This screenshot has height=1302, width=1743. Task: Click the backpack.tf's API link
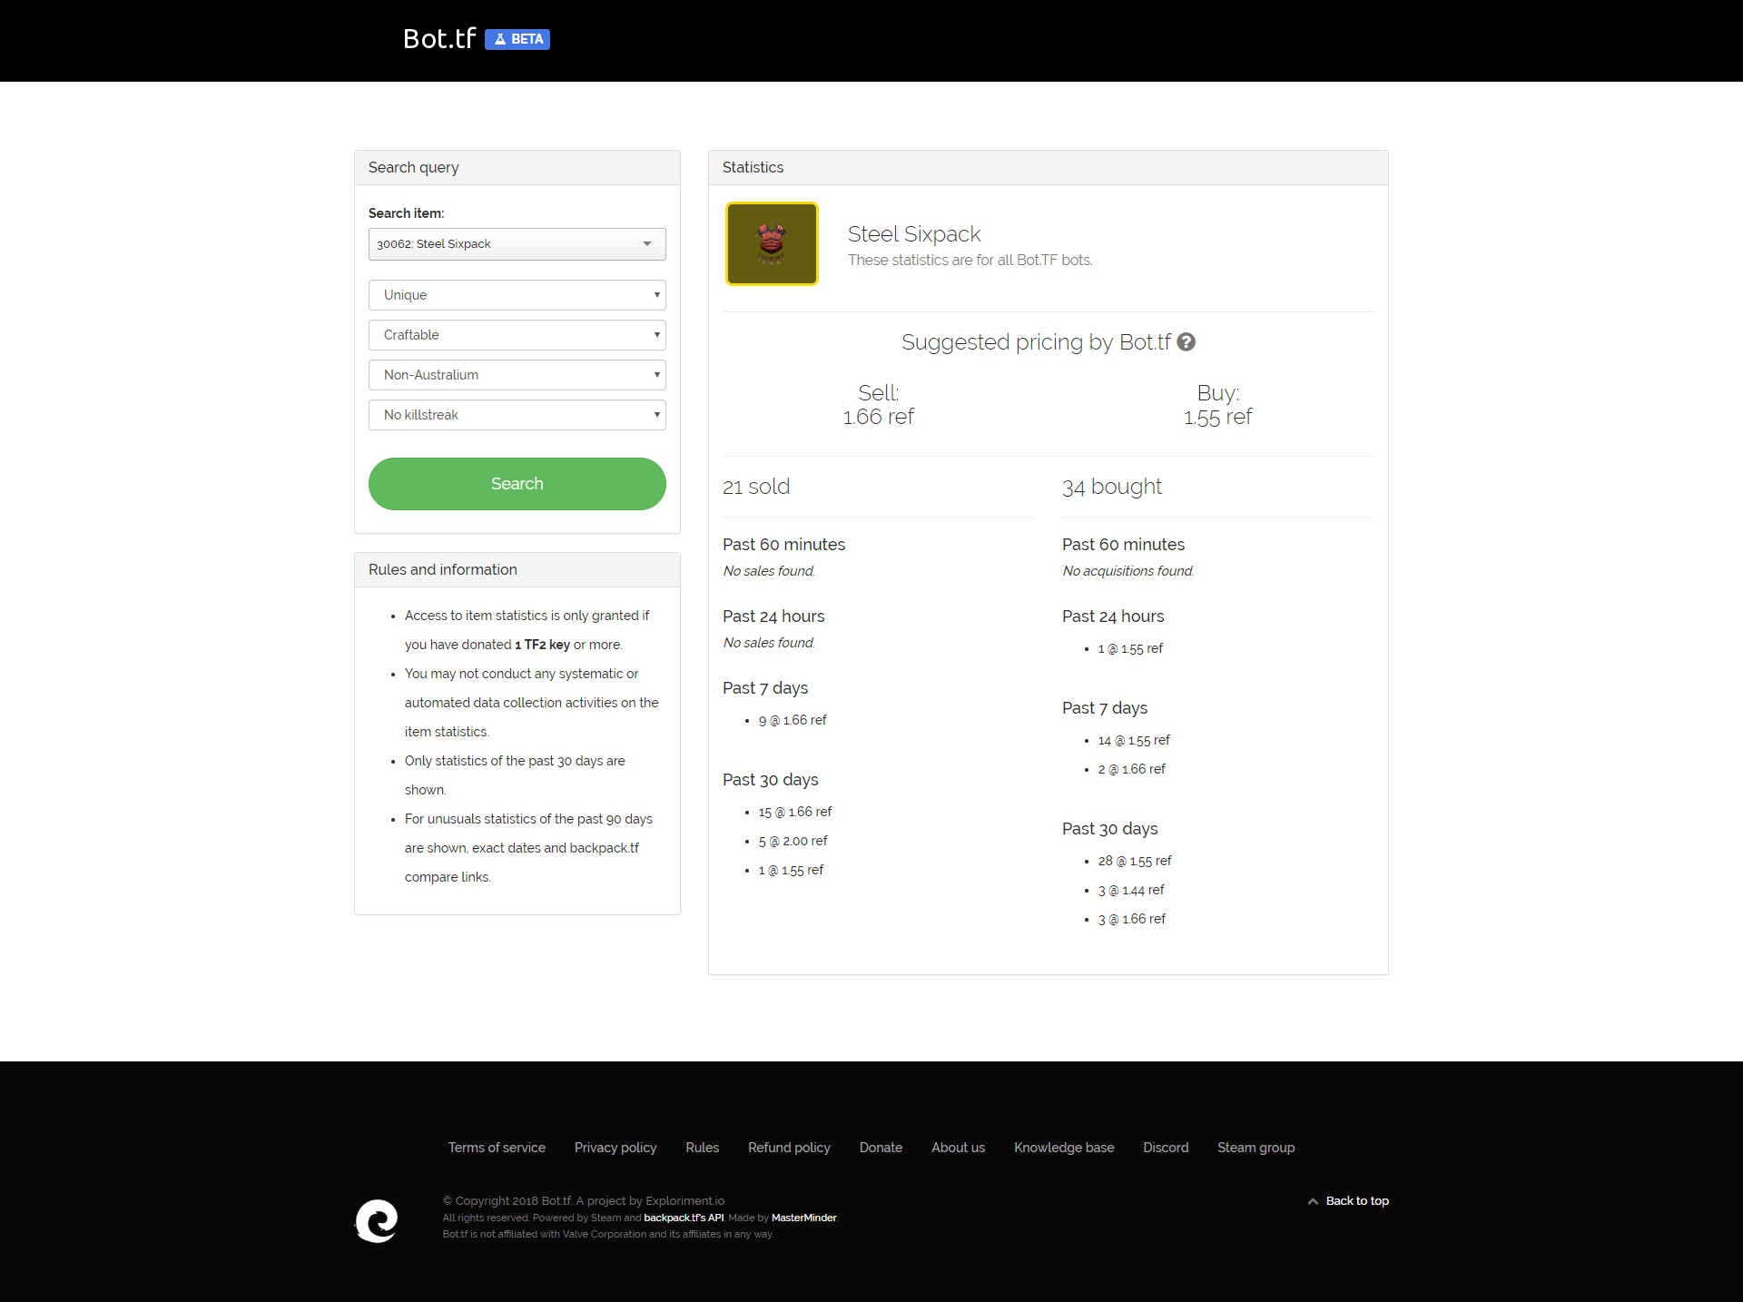tap(684, 1218)
